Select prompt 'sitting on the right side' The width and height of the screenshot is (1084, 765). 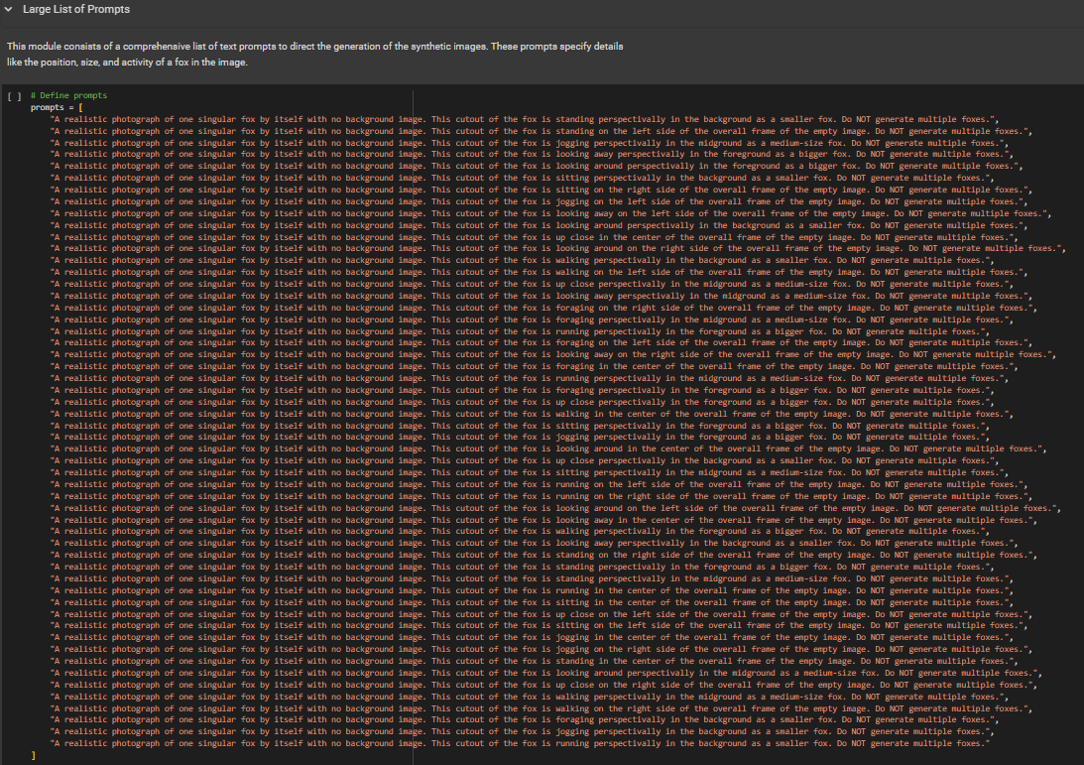click(542, 190)
